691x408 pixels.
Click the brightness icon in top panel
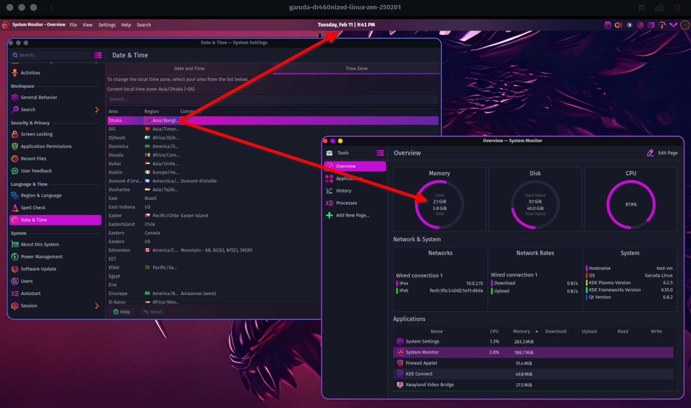coord(629,25)
